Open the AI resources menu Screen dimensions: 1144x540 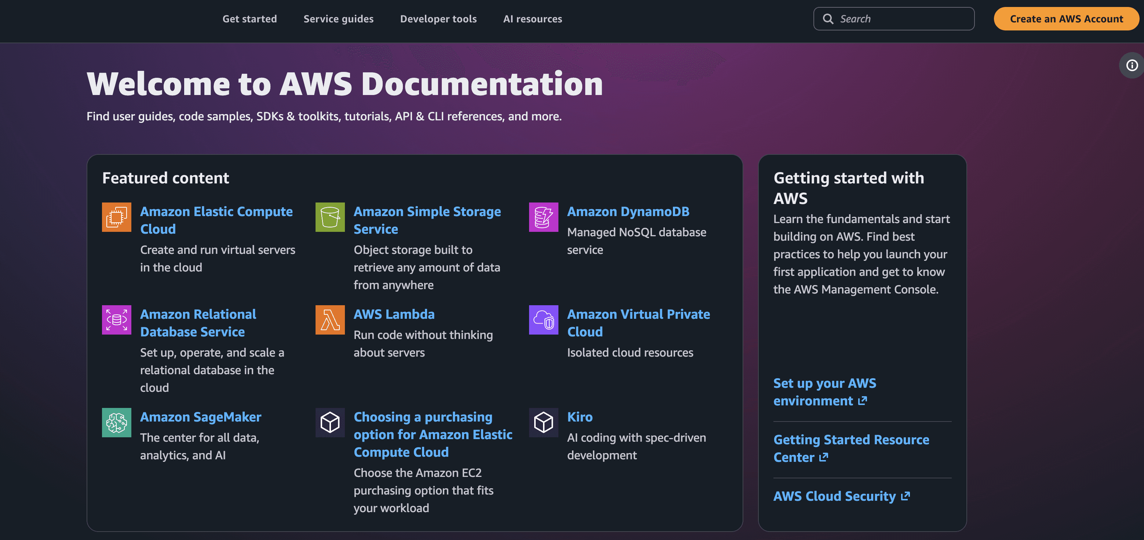click(532, 19)
